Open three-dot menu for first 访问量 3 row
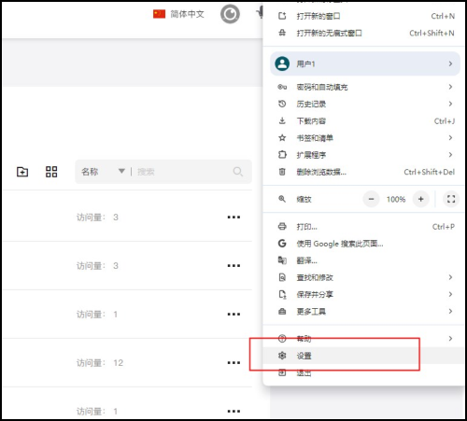The width and height of the screenshot is (467, 421). 233,218
